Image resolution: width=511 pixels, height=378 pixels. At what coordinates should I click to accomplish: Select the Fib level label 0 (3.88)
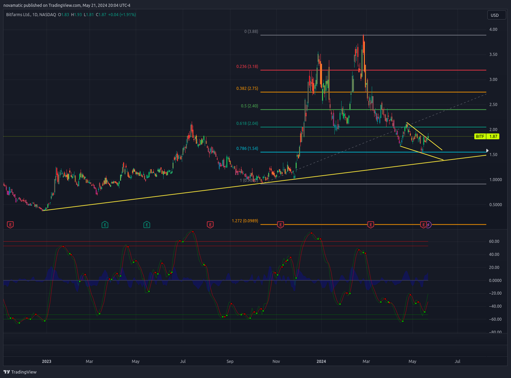pyautogui.click(x=251, y=32)
